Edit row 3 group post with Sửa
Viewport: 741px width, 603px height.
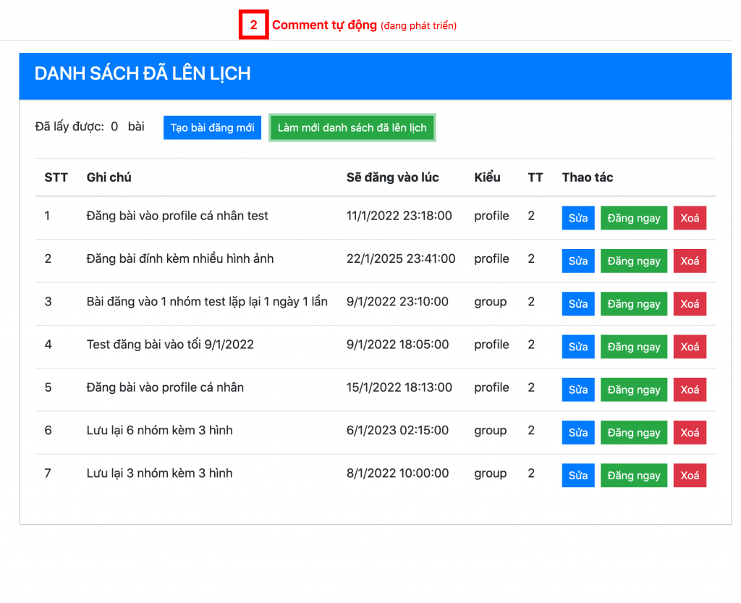point(578,304)
